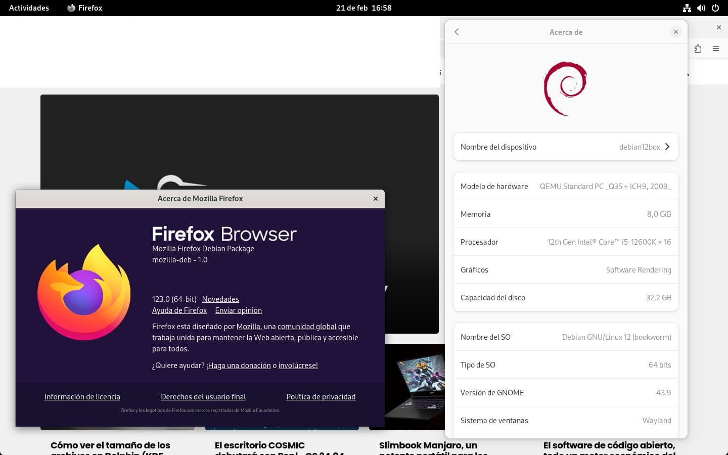The image size is (728, 455).
Task: Select device name debian12box
Action: pos(640,147)
